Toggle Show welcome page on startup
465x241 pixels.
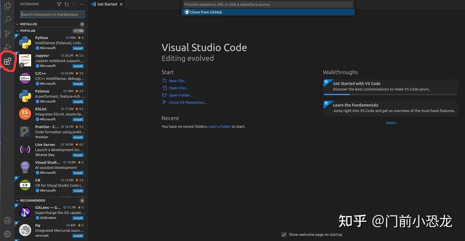284,235
